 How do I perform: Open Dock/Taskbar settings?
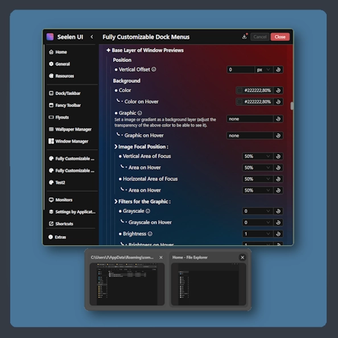[65, 93]
